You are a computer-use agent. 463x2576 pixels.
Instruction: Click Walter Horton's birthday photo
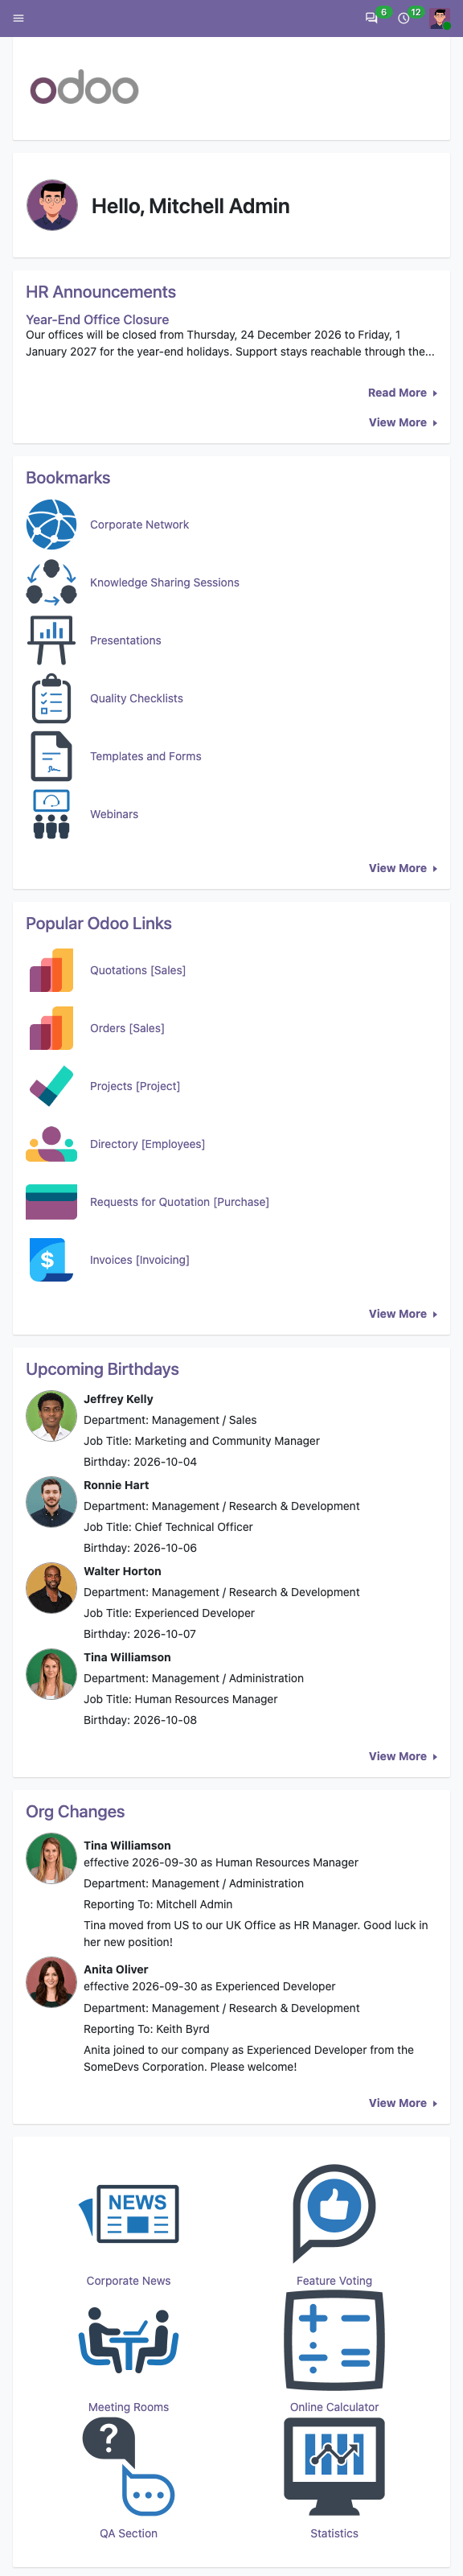[52, 1588]
